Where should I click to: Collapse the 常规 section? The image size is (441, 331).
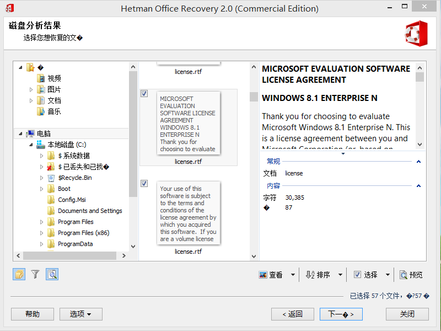click(418, 162)
